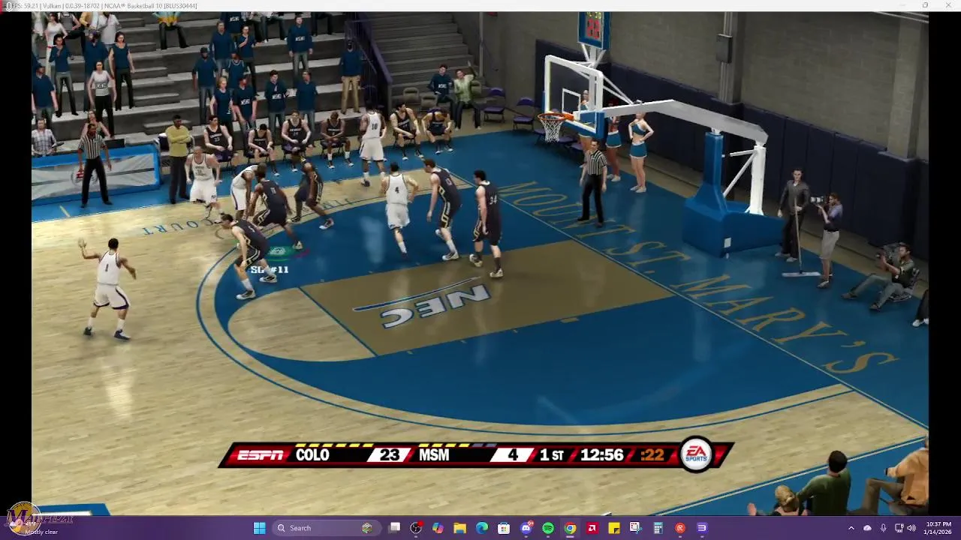Open Discord from the taskbar
The height and width of the screenshot is (540, 961).
(526, 528)
